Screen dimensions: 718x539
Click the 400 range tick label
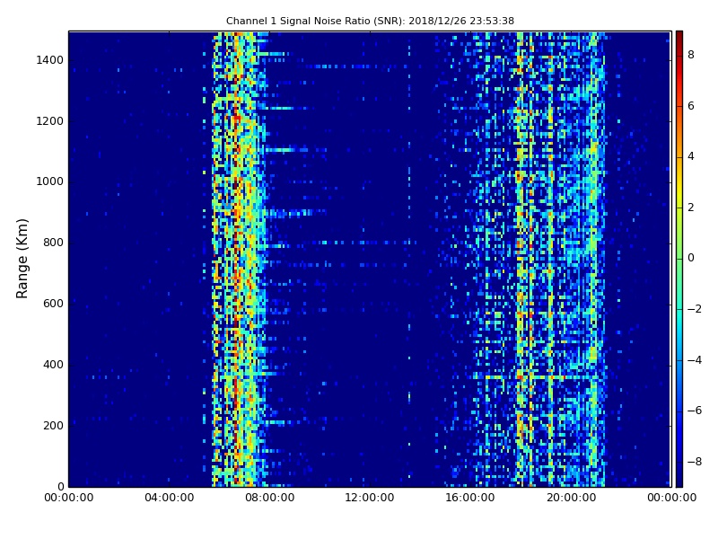coord(53,365)
